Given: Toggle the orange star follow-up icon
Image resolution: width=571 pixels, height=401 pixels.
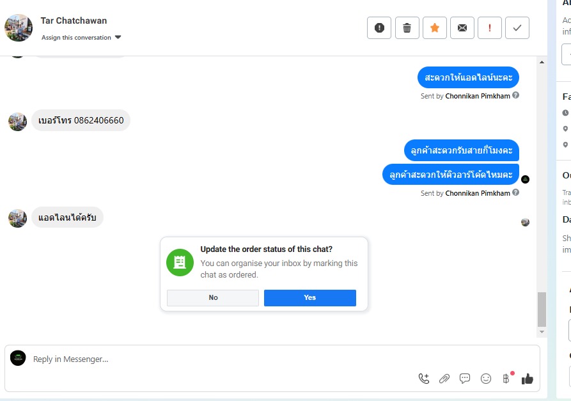Looking at the screenshot, I should (434, 28).
